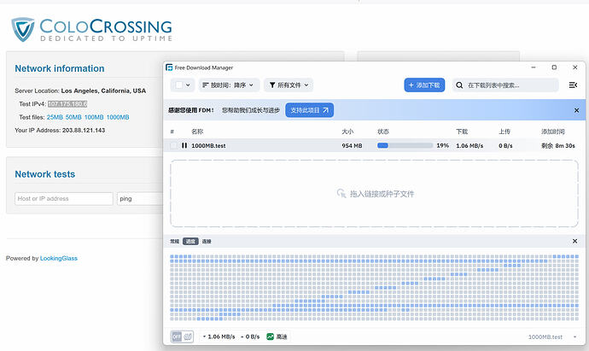Open the LookingGlass link in the footer
Viewport: 589px width, 351px height.
coord(59,258)
